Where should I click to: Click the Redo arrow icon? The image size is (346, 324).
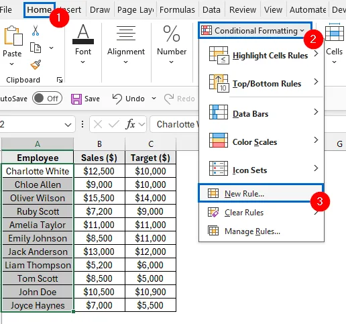[169, 99]
